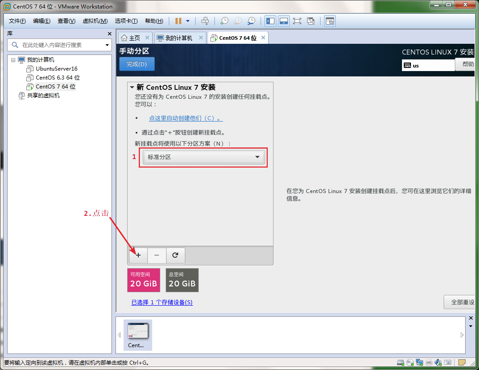Click the hard disk status icon
The width and height of the screenshot is (479, 370).
point(401,362)
